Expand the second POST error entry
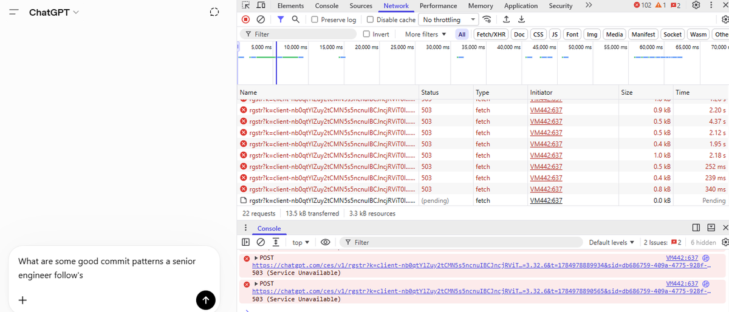The width and height of the screenshot is (729, 312). point(256,283)
